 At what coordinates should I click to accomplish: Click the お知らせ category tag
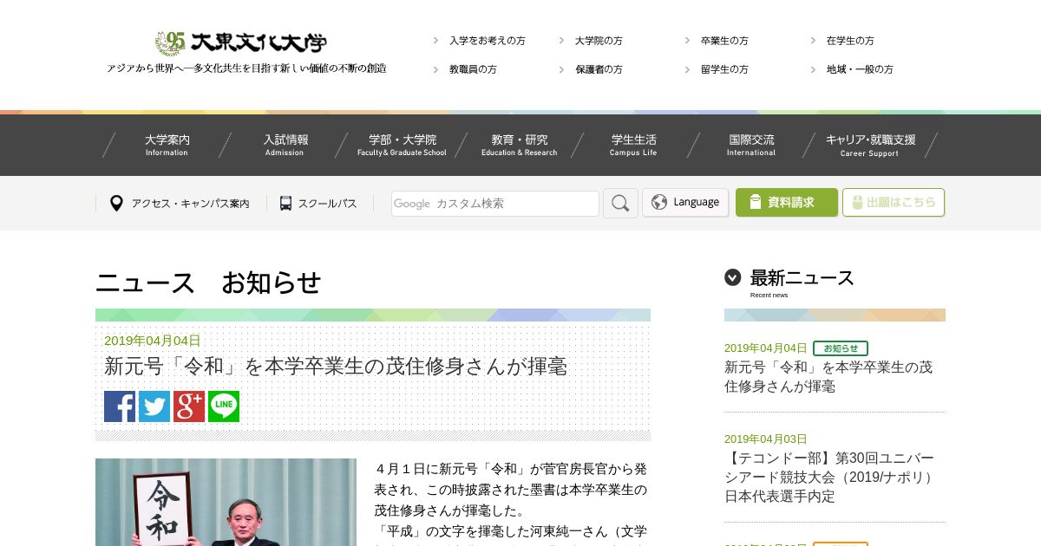tap(841, 348)
